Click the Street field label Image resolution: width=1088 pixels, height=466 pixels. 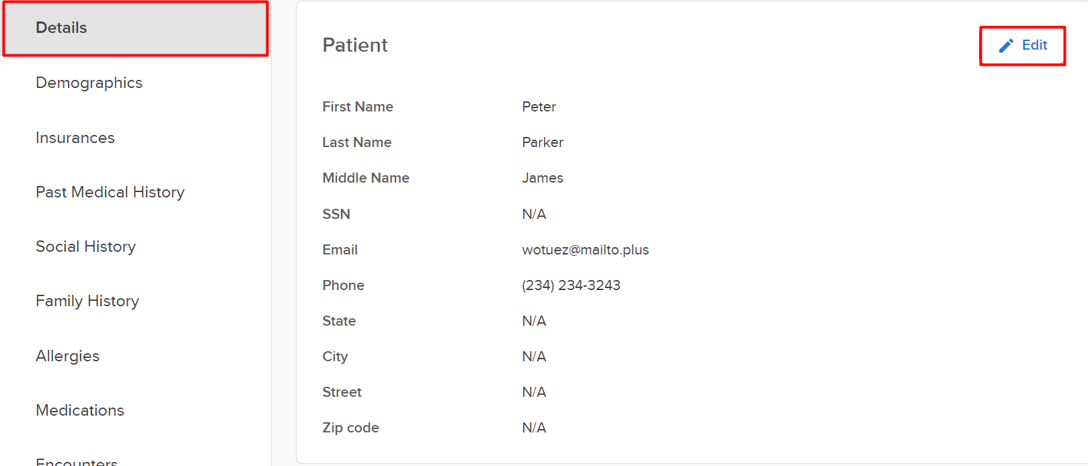click(x=342, y=392)
